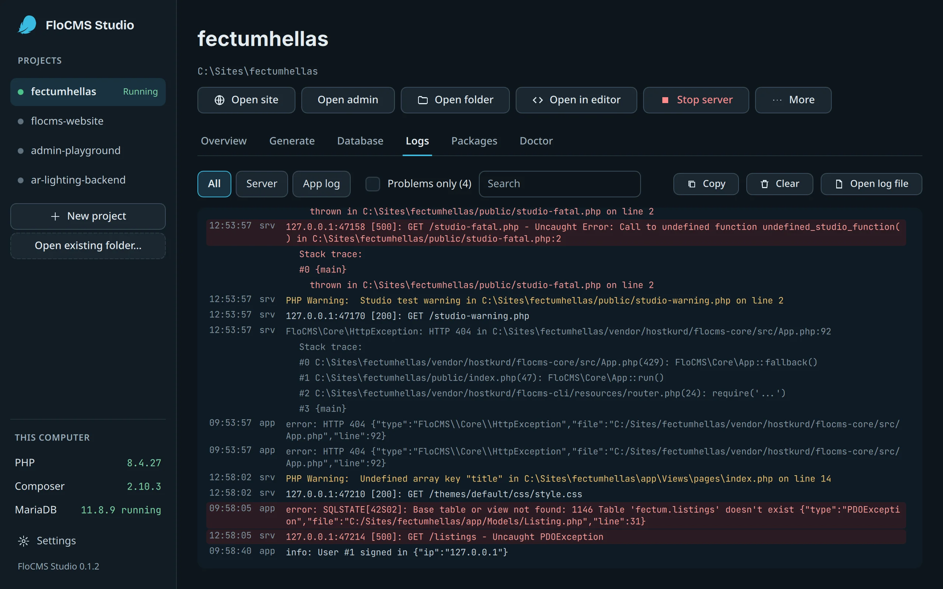Click Open in editor button
The image size is (943, 589).
576,100
